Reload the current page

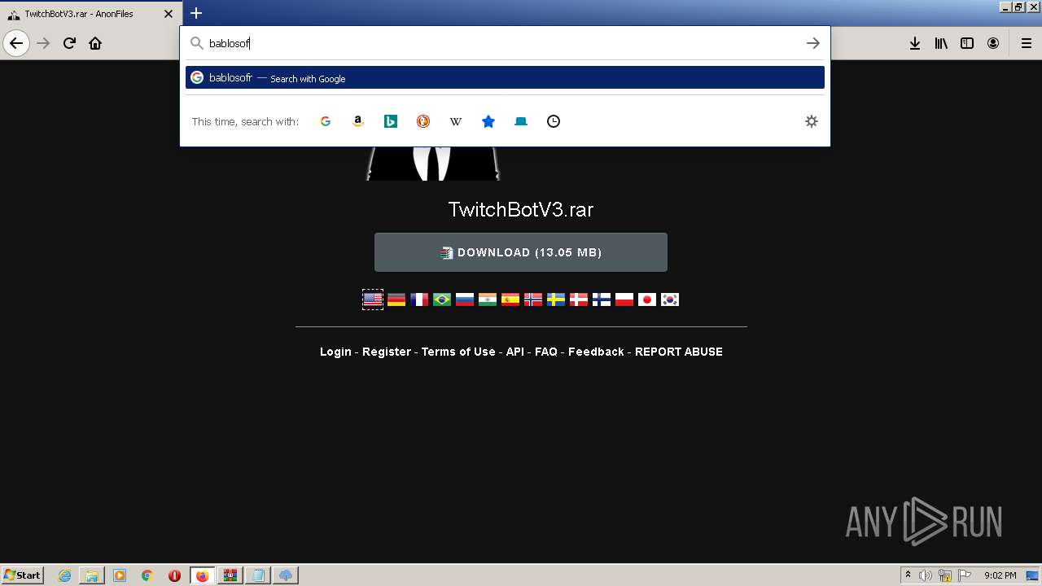69,43
